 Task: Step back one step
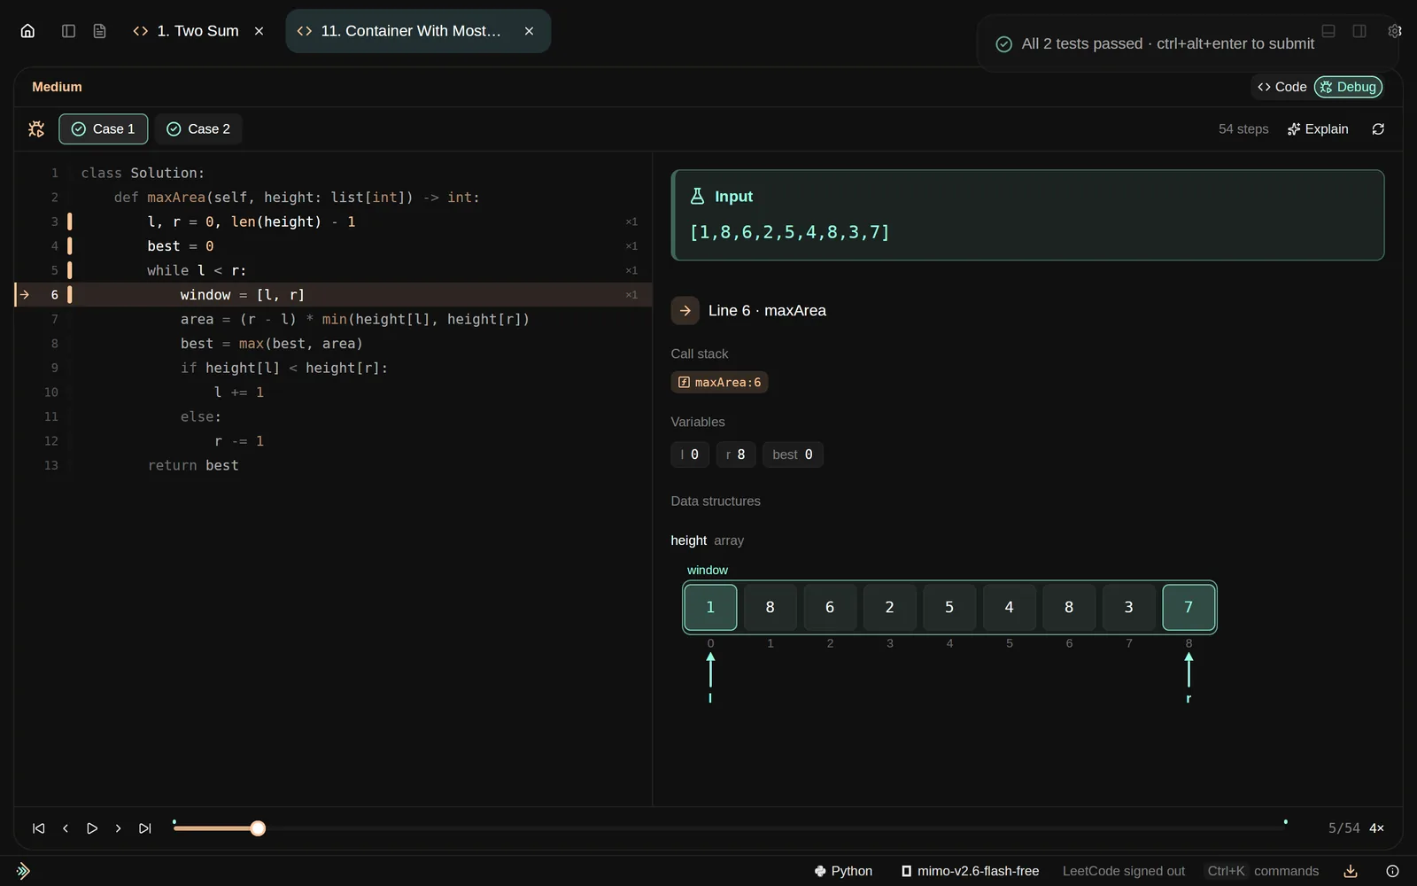point(66,828)
